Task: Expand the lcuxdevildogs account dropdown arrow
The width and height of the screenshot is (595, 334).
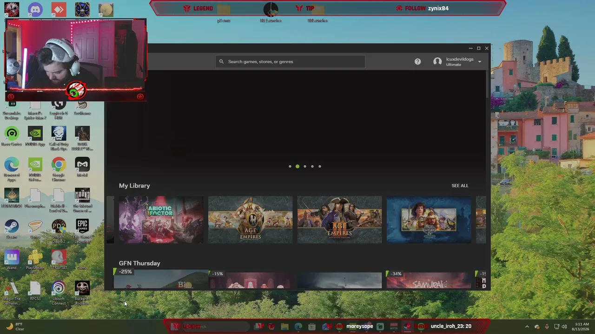Action: [480, 62]
